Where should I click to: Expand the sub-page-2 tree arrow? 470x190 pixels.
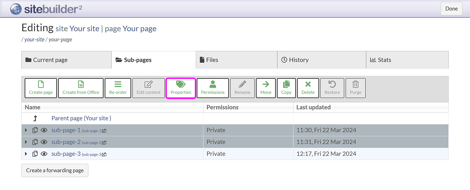click(x=26, y=142)
